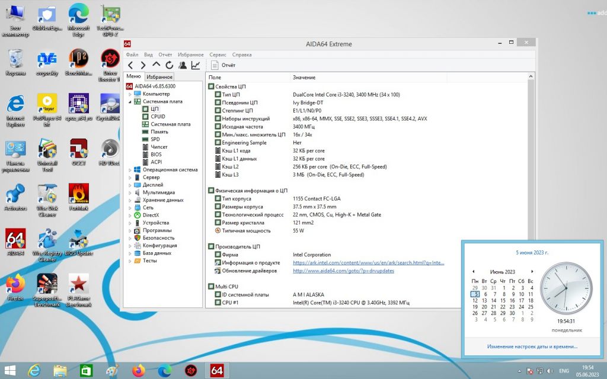607x379 pixels.
Task: Click Firefox icon on the taskbar
Action: 139,371
